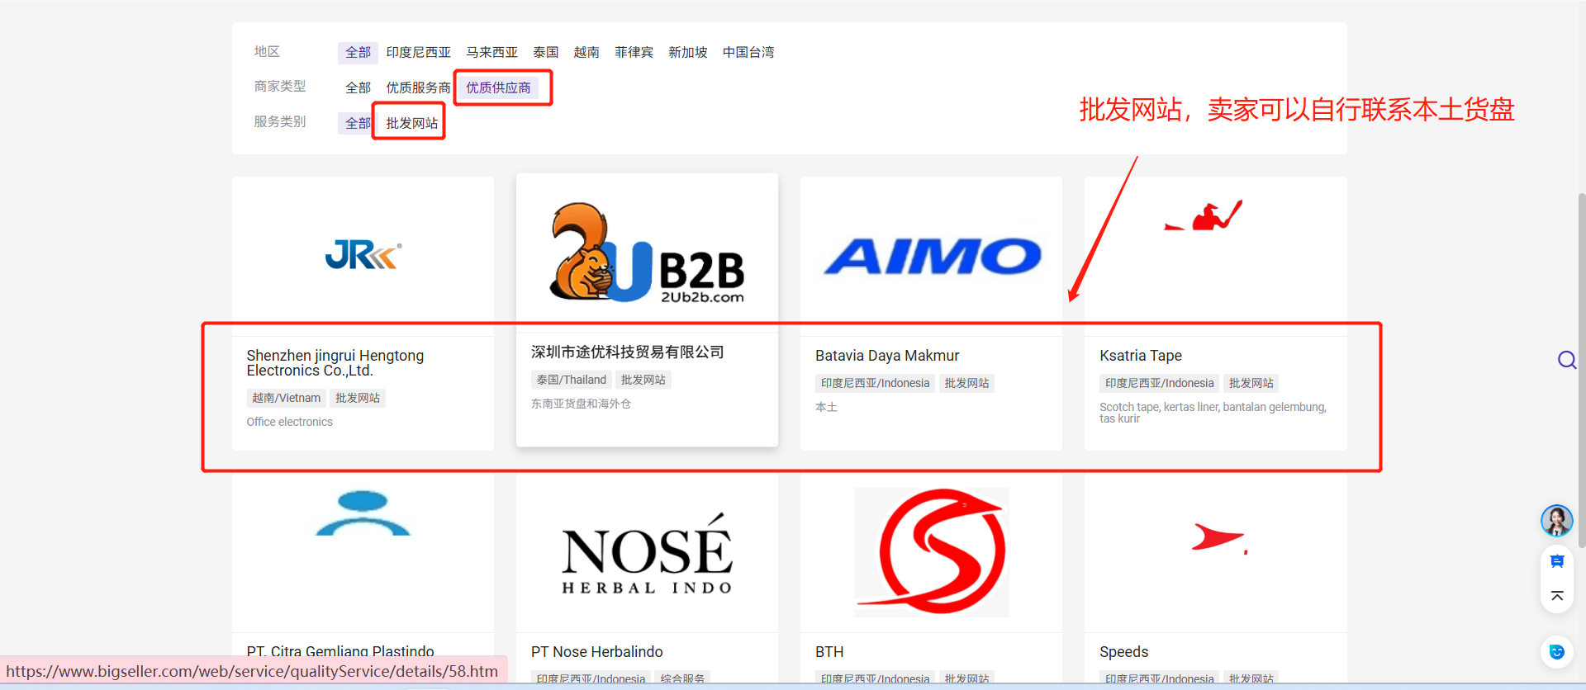Click the 2Ub2b.com squirrel logo
The height and width of the screenshot is (690, 1586).
647,253
